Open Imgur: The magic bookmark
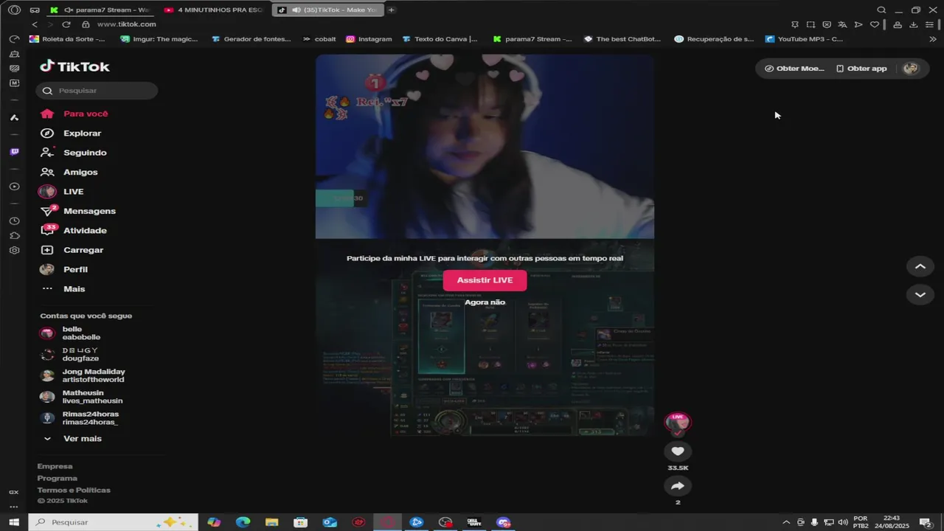This screenshot has width=944, height=531. [x=159, y=39]
